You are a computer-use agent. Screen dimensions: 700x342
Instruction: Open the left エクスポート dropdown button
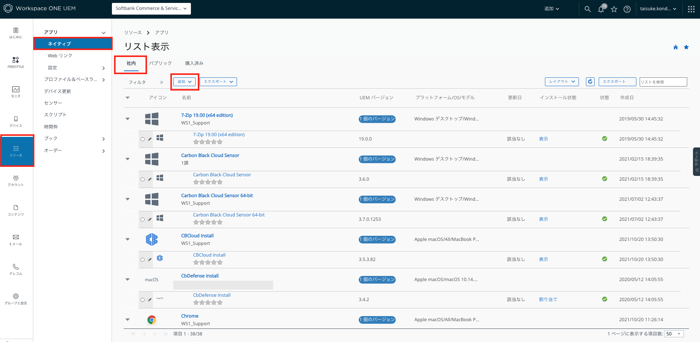tap(218, 82)
